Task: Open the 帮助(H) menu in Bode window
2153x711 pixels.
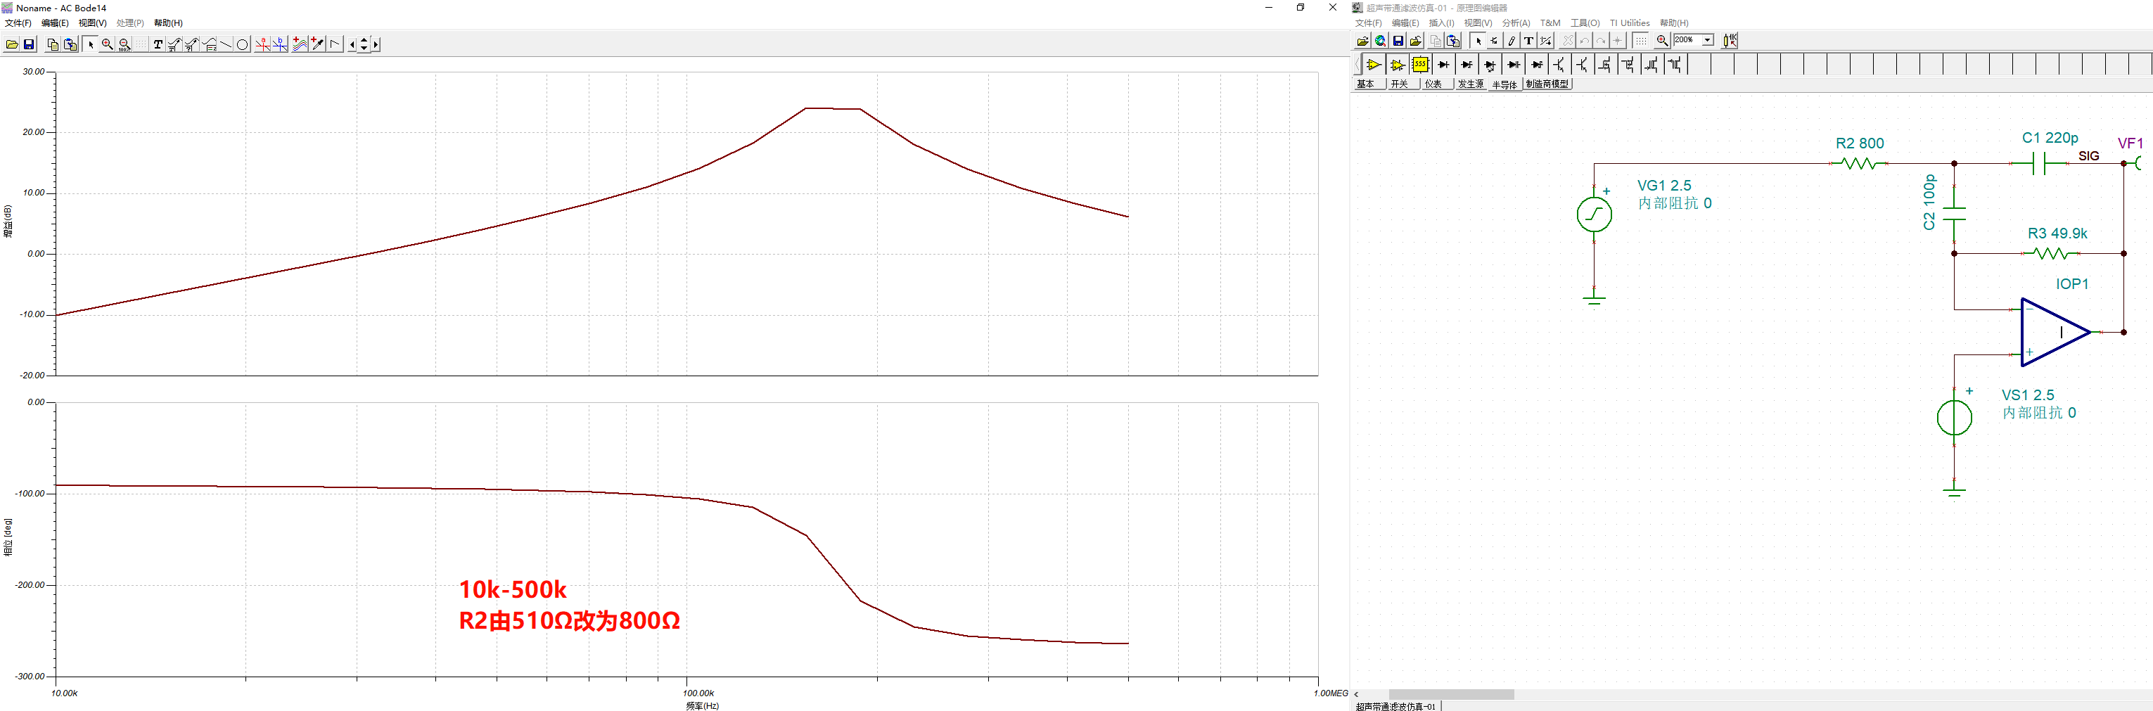Action: [x=168, y=23]
